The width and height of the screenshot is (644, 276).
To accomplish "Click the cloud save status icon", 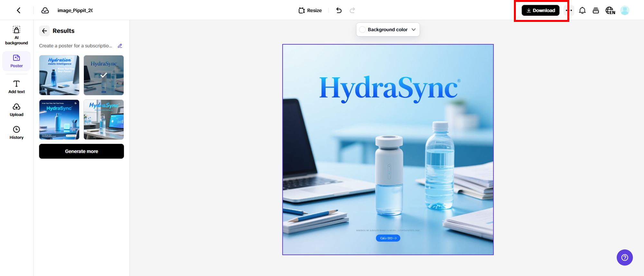I will pyautogui.click(x=45, y=10).
